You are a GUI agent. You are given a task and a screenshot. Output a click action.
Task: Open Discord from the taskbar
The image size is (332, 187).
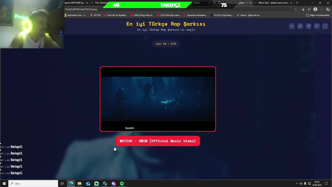tap(113, 184)
